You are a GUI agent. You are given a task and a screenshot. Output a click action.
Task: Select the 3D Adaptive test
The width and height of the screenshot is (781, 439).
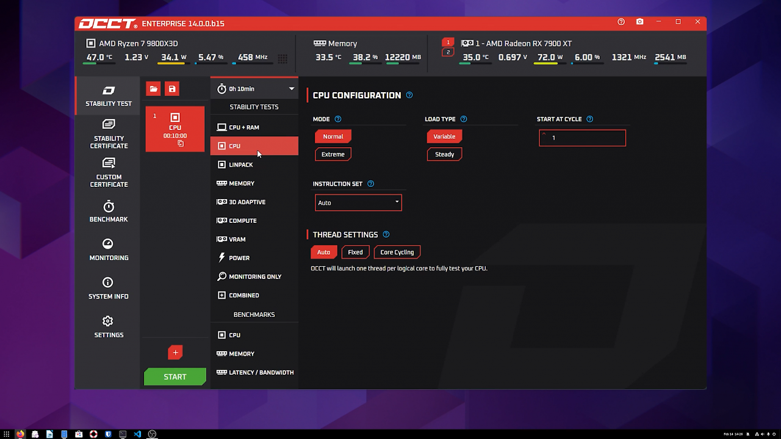tap(254, 202)
